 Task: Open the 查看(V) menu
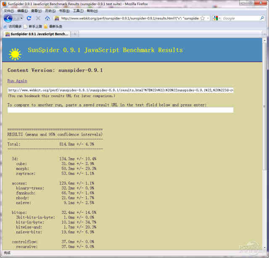[x=37, y=11]
